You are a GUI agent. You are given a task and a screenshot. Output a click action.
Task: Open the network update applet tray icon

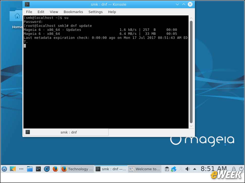174,169
